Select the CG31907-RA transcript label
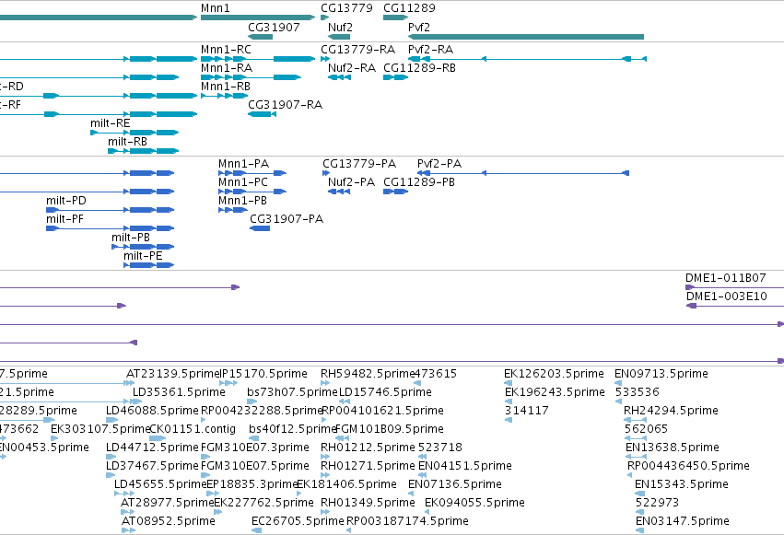Image resolution: width=784 pixels, height=535 pixels. (285, 105)
